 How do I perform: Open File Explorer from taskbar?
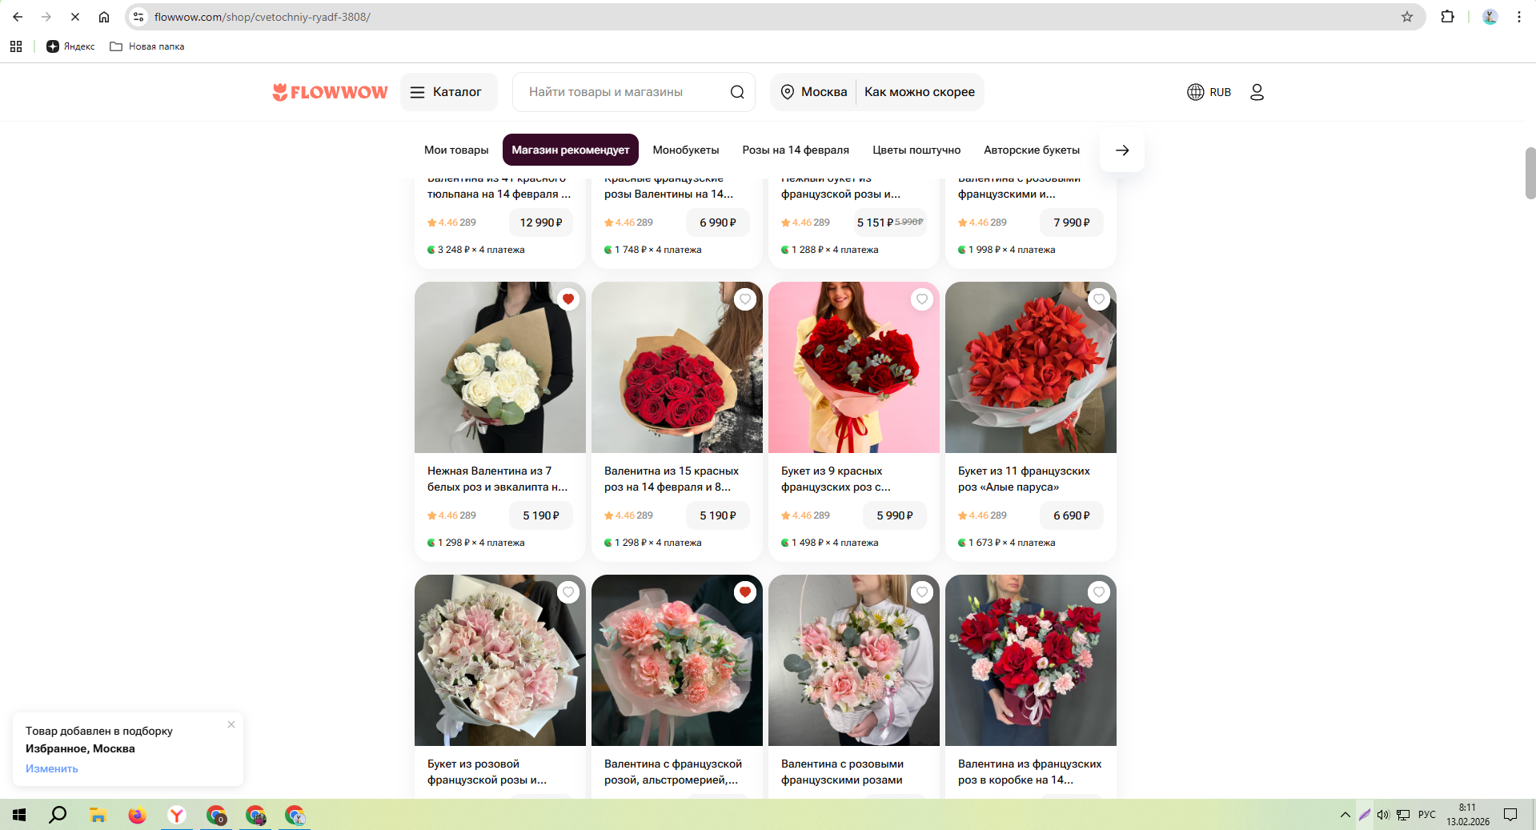(x=98, y=815)
